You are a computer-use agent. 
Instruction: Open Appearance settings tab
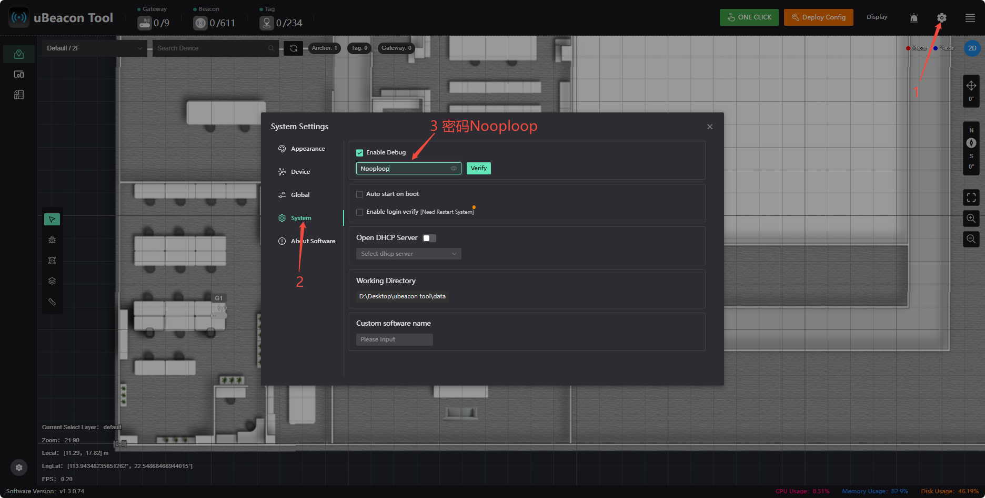click(302, 149)
